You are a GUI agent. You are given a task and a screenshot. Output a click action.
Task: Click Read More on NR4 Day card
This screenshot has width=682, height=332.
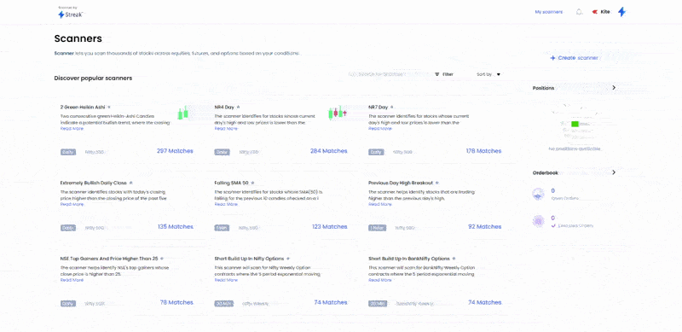226,129
